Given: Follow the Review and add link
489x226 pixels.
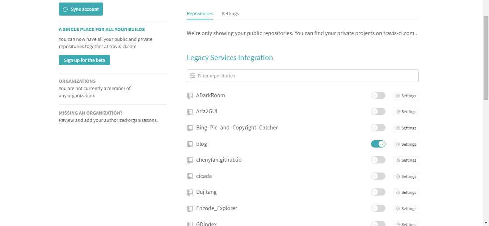Looking at the screenshot, I should click(76, 120).
